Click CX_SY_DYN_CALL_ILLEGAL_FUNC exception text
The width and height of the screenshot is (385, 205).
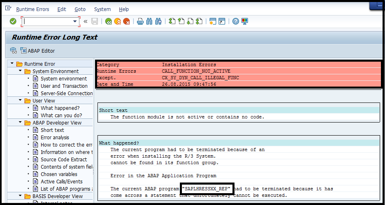point(200,78)
